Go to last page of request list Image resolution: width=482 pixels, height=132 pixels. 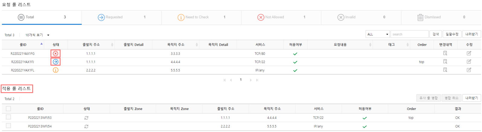click(257, 80)
